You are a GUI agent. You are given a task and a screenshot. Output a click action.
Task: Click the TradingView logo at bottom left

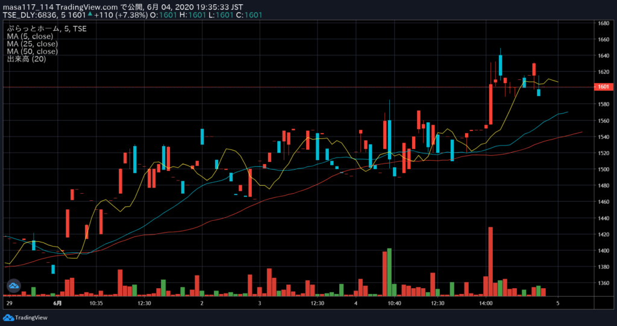[25, 318]
